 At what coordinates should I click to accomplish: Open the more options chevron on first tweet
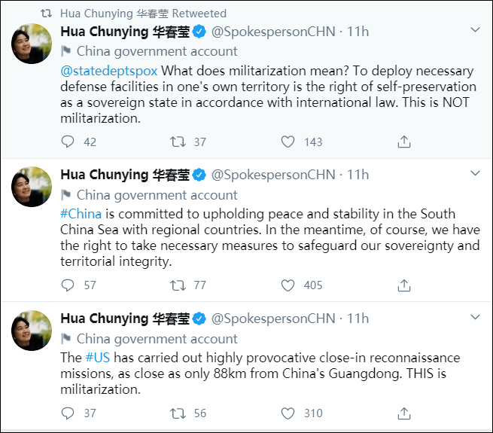point(475,30)
